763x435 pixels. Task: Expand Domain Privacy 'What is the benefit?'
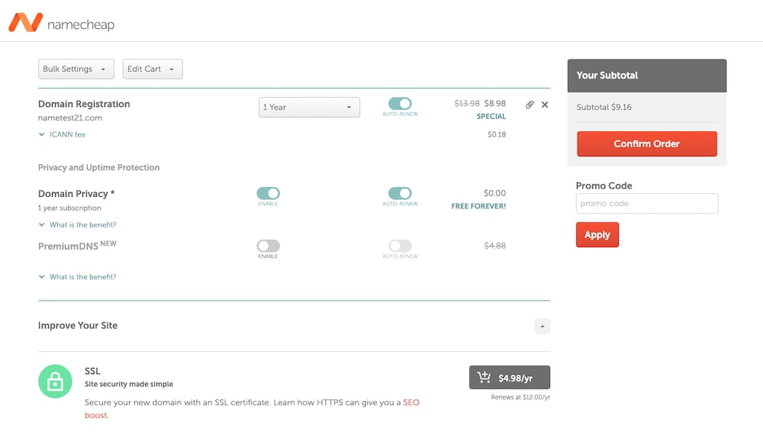(77, 225)
